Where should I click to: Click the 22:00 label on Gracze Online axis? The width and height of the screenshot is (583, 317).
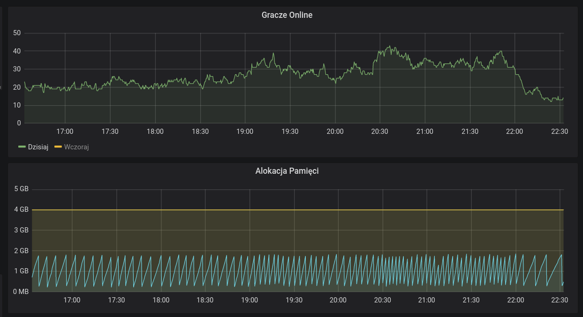515,131
